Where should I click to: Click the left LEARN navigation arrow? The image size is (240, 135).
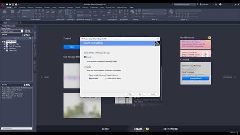(41, 77)
